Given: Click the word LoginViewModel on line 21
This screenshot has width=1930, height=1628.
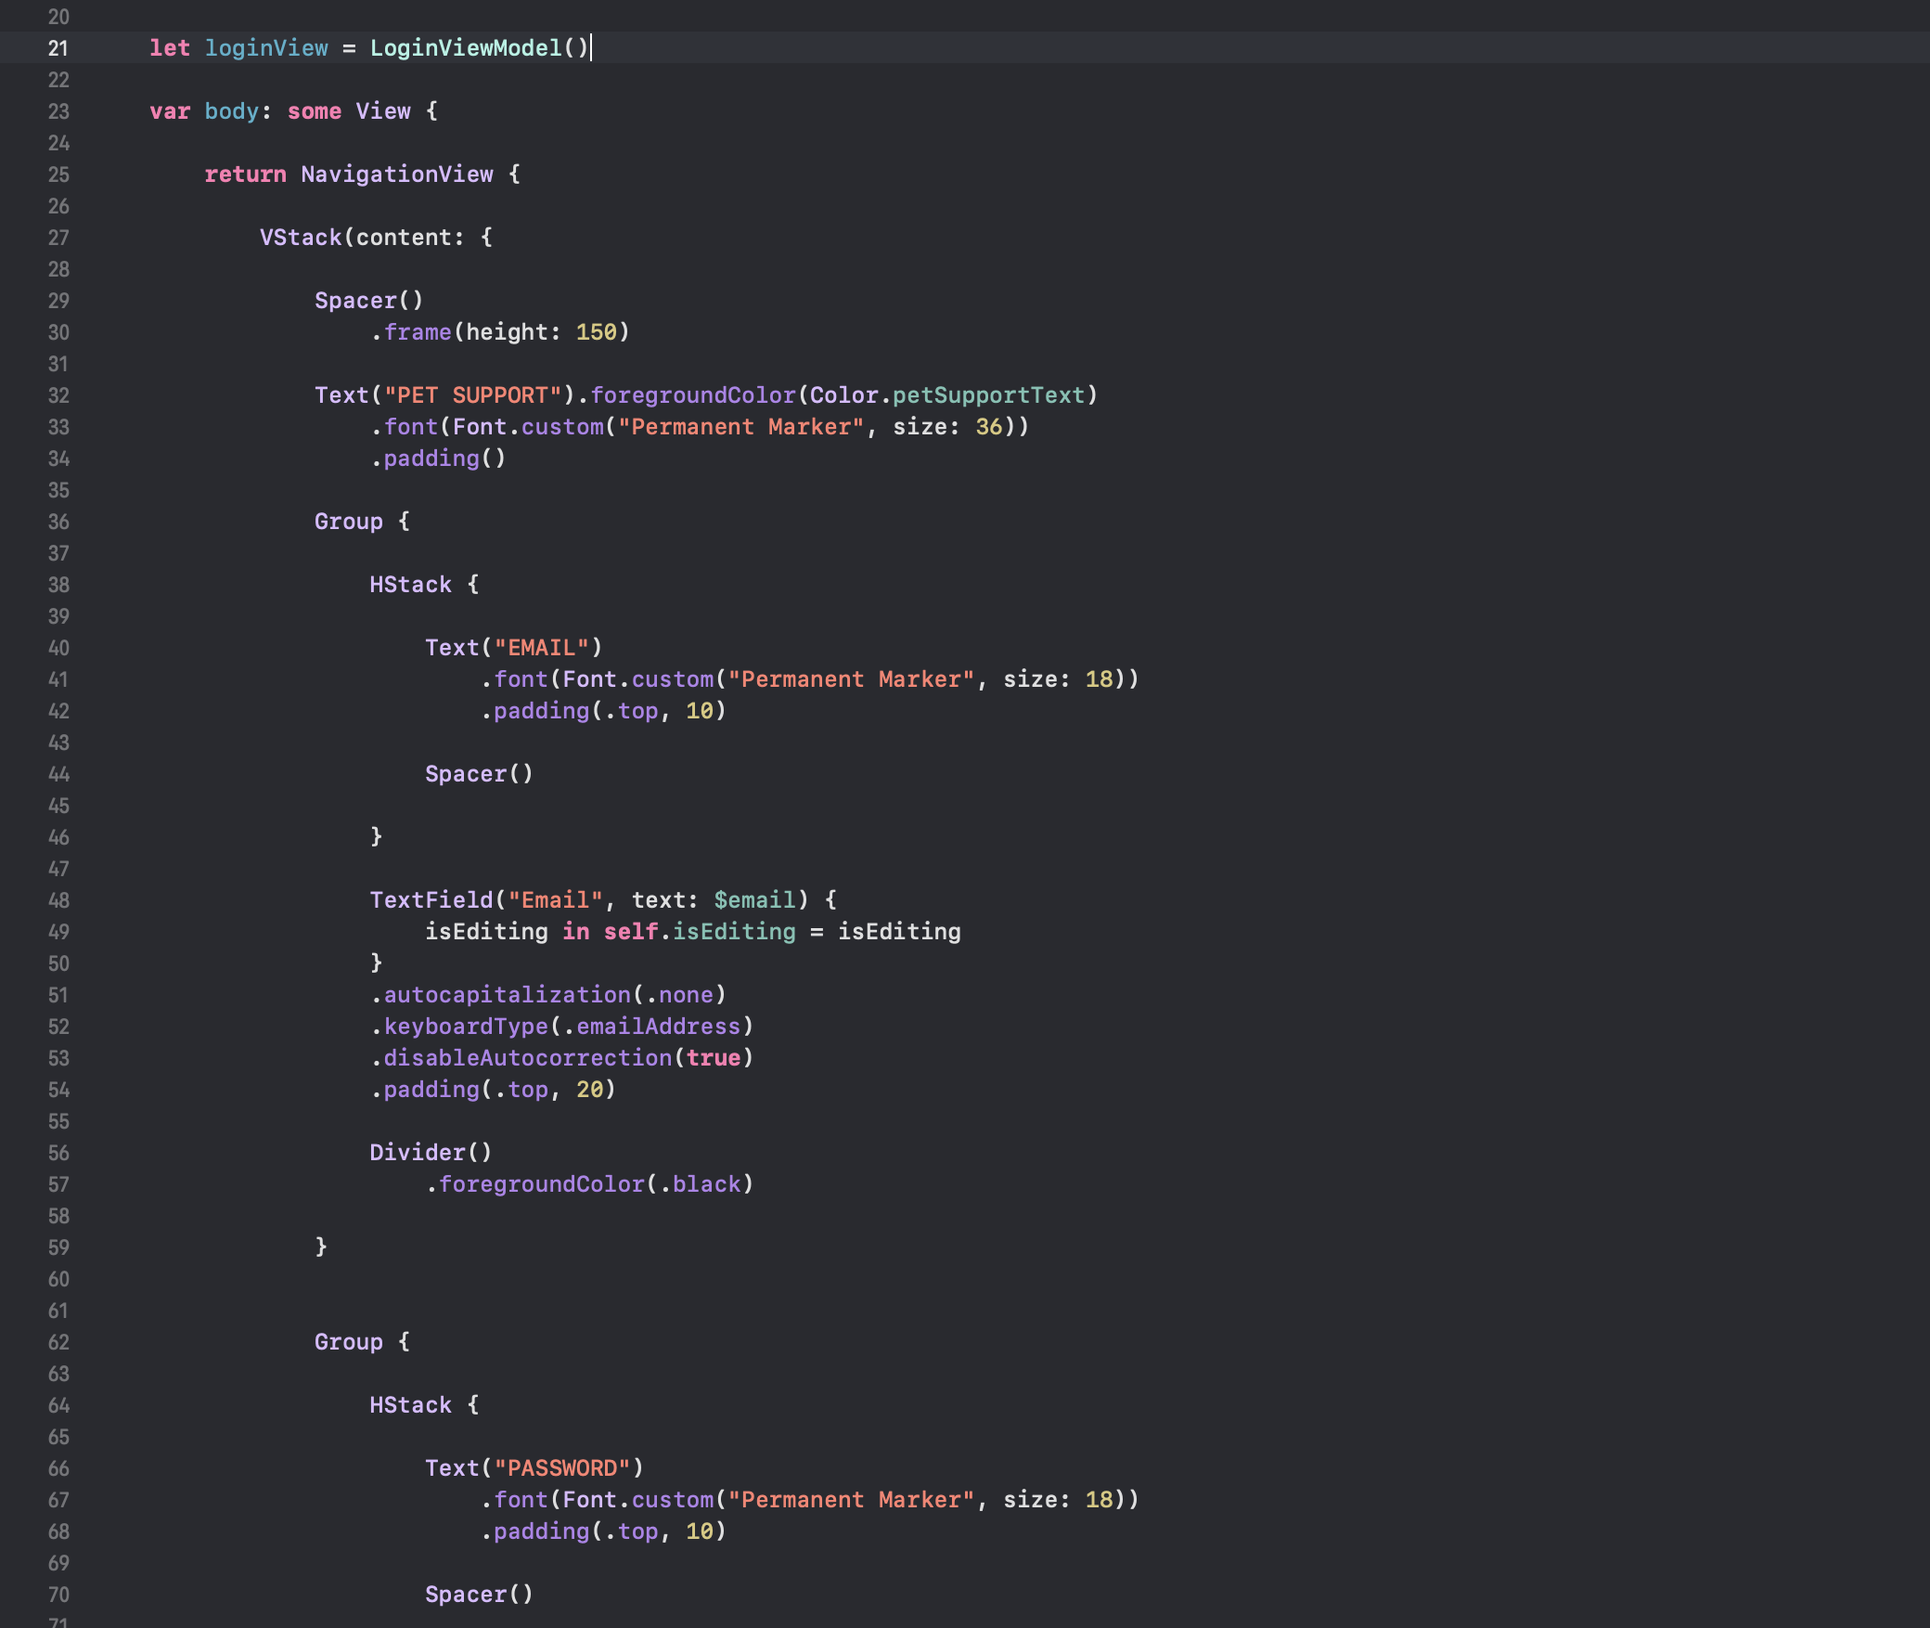Looking at the screenshot, I should point(466,48).
